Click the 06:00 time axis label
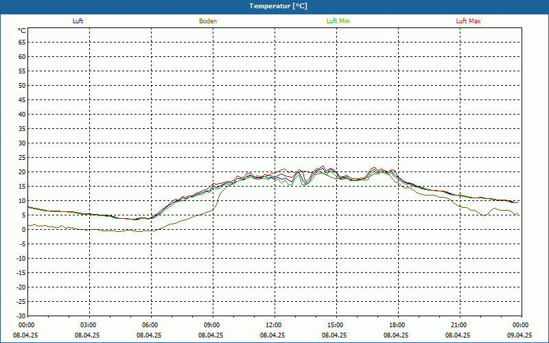The width and height of the screenshot is (549, 343). pyautogui.click(x=149, y=325)
